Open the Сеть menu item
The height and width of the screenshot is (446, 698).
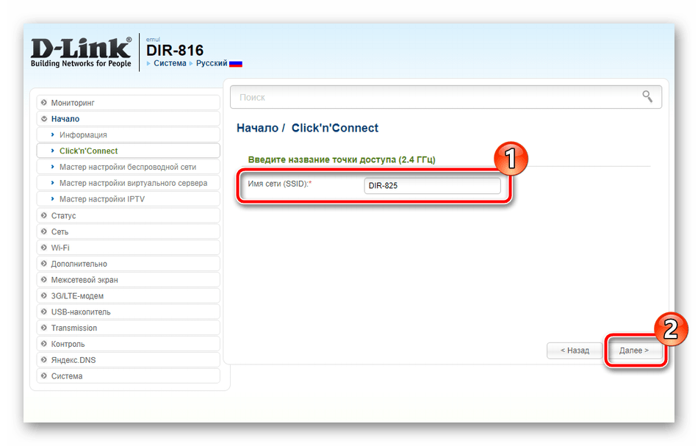[x=128, y=231]
